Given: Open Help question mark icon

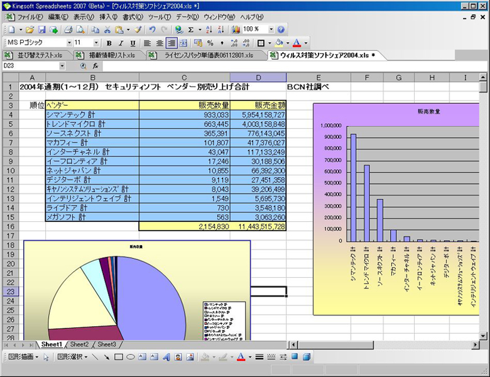Looking at the screenshot, I should point(281,30).
